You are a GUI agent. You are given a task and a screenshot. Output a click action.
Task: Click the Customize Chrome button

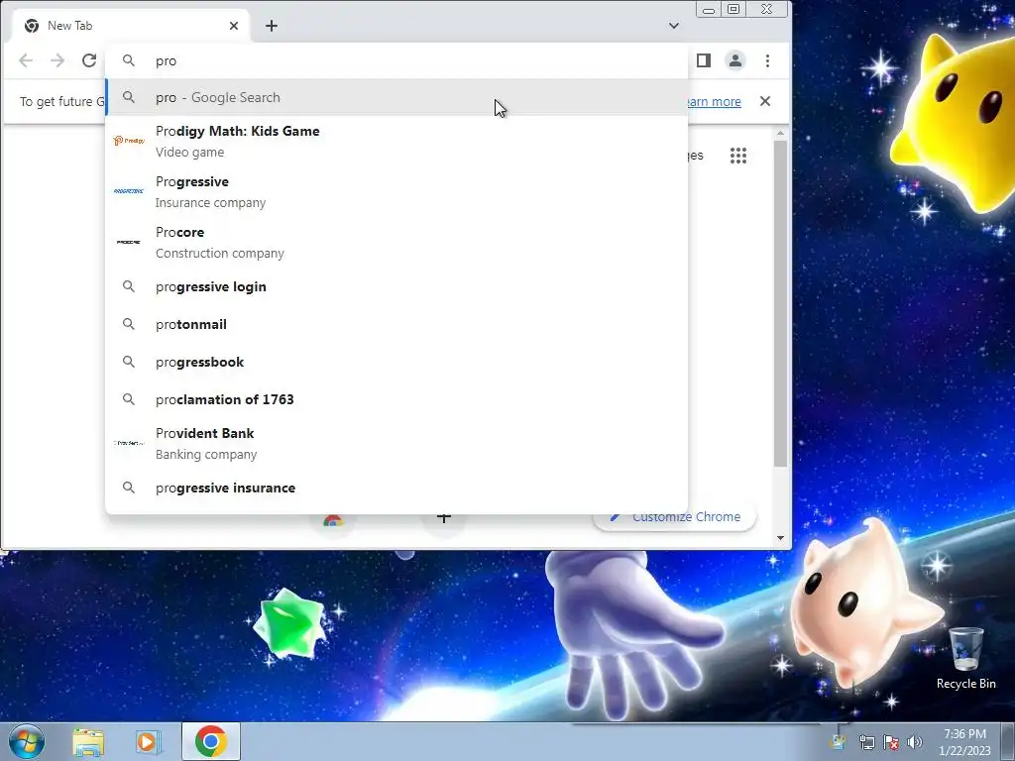(675, 517)
